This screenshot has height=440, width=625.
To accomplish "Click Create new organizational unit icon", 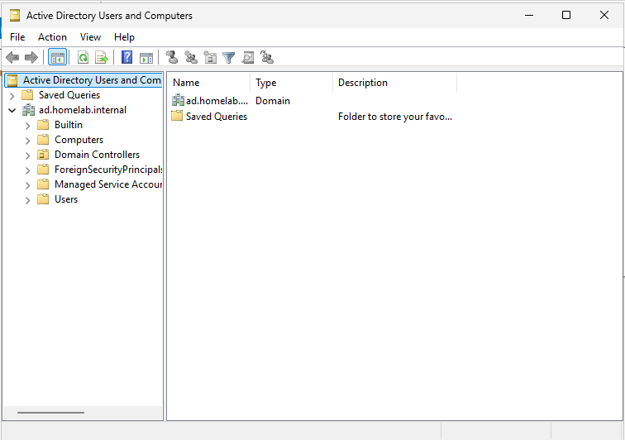I will 210,57.
